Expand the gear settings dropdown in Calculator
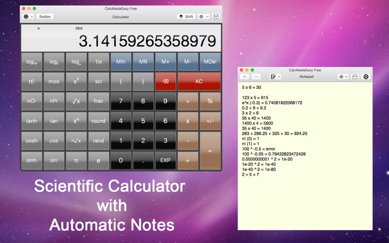Image resolution: width=389 pixels, height=243 pixels. [x=204, y=17]
